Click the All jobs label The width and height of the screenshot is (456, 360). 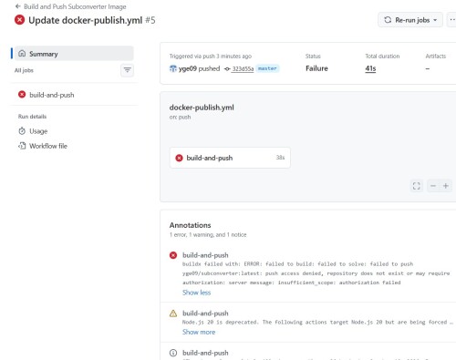[x=24, y=70]
